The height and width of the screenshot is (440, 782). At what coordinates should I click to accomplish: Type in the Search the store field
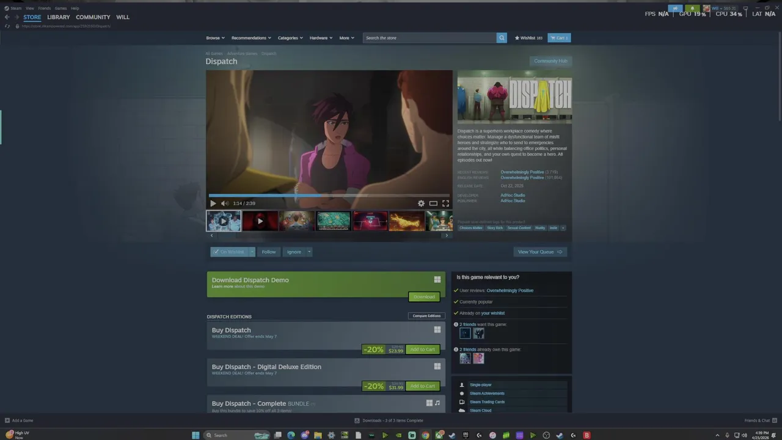(429, 38)
